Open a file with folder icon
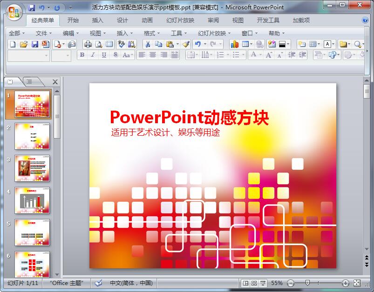Image resolution: width=374 pixels, height=292 pixels. coord(24,44)
